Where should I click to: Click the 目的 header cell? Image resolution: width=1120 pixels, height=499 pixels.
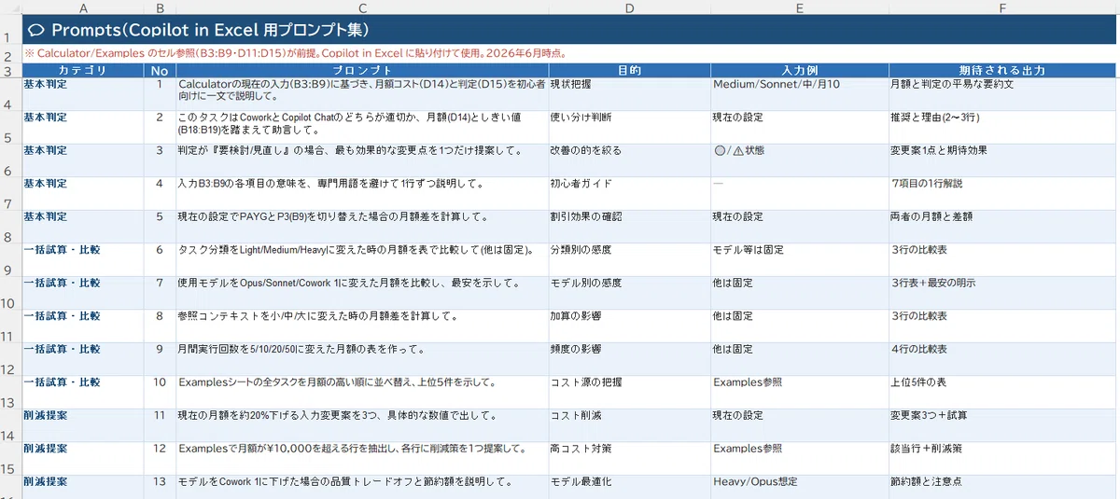click(x=629, y=70)
